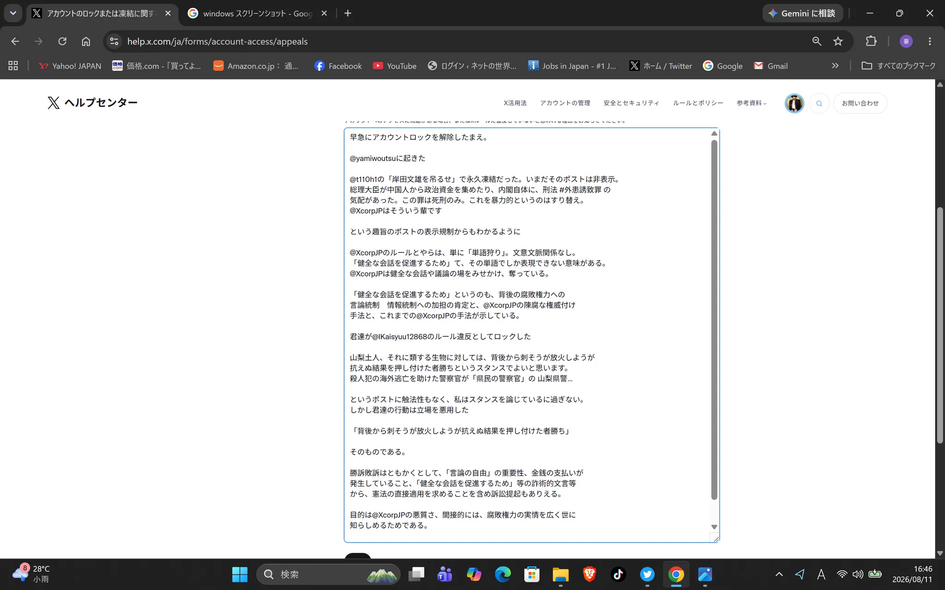Open the X Help Center logo
Screen dimensions: 945x590
click(x=93, y=102)
